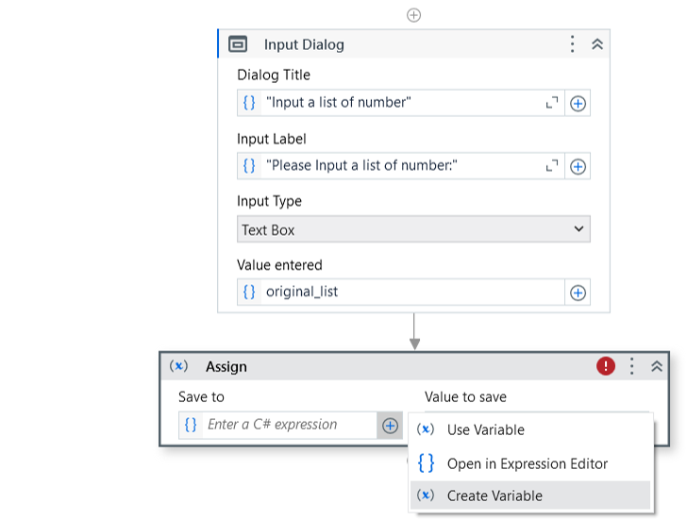Open the Assign three-dot options menu
Viewport: 687px width, 520px height.
point(632,366)
